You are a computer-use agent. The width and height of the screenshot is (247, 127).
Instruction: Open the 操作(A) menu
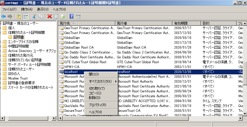pyautogui.click(x=27, y=9)
